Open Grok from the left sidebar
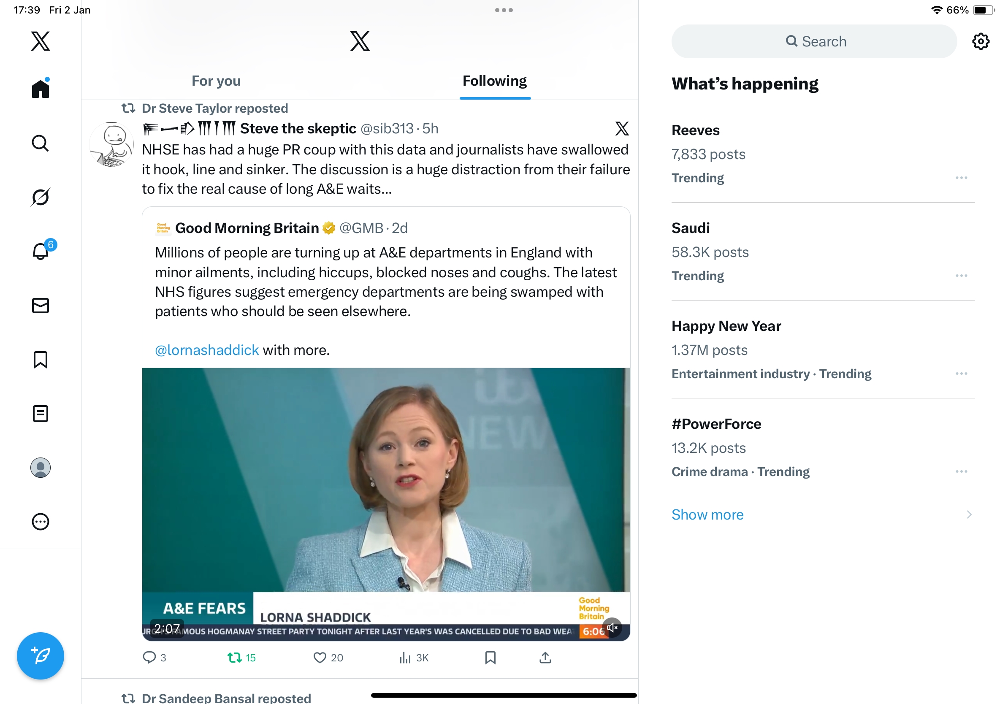Image resolution: width=1008 pixels, height=704 pixels. tap(41, 197)
